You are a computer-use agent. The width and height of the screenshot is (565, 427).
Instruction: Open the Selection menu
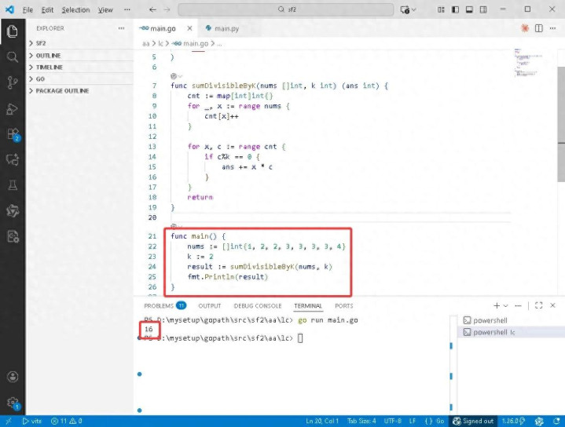tap(75, 9)
